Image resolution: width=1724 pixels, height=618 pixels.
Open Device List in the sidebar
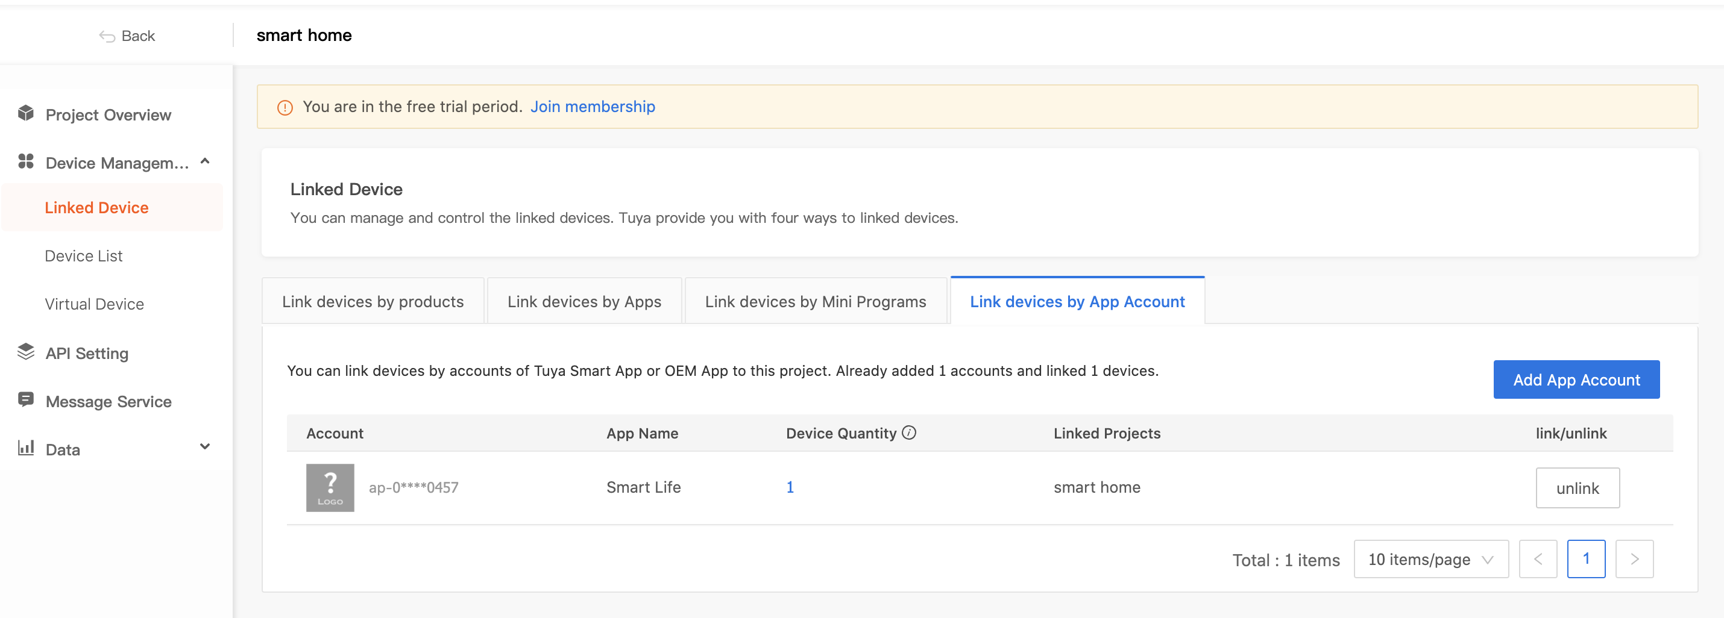click(84, 256)
